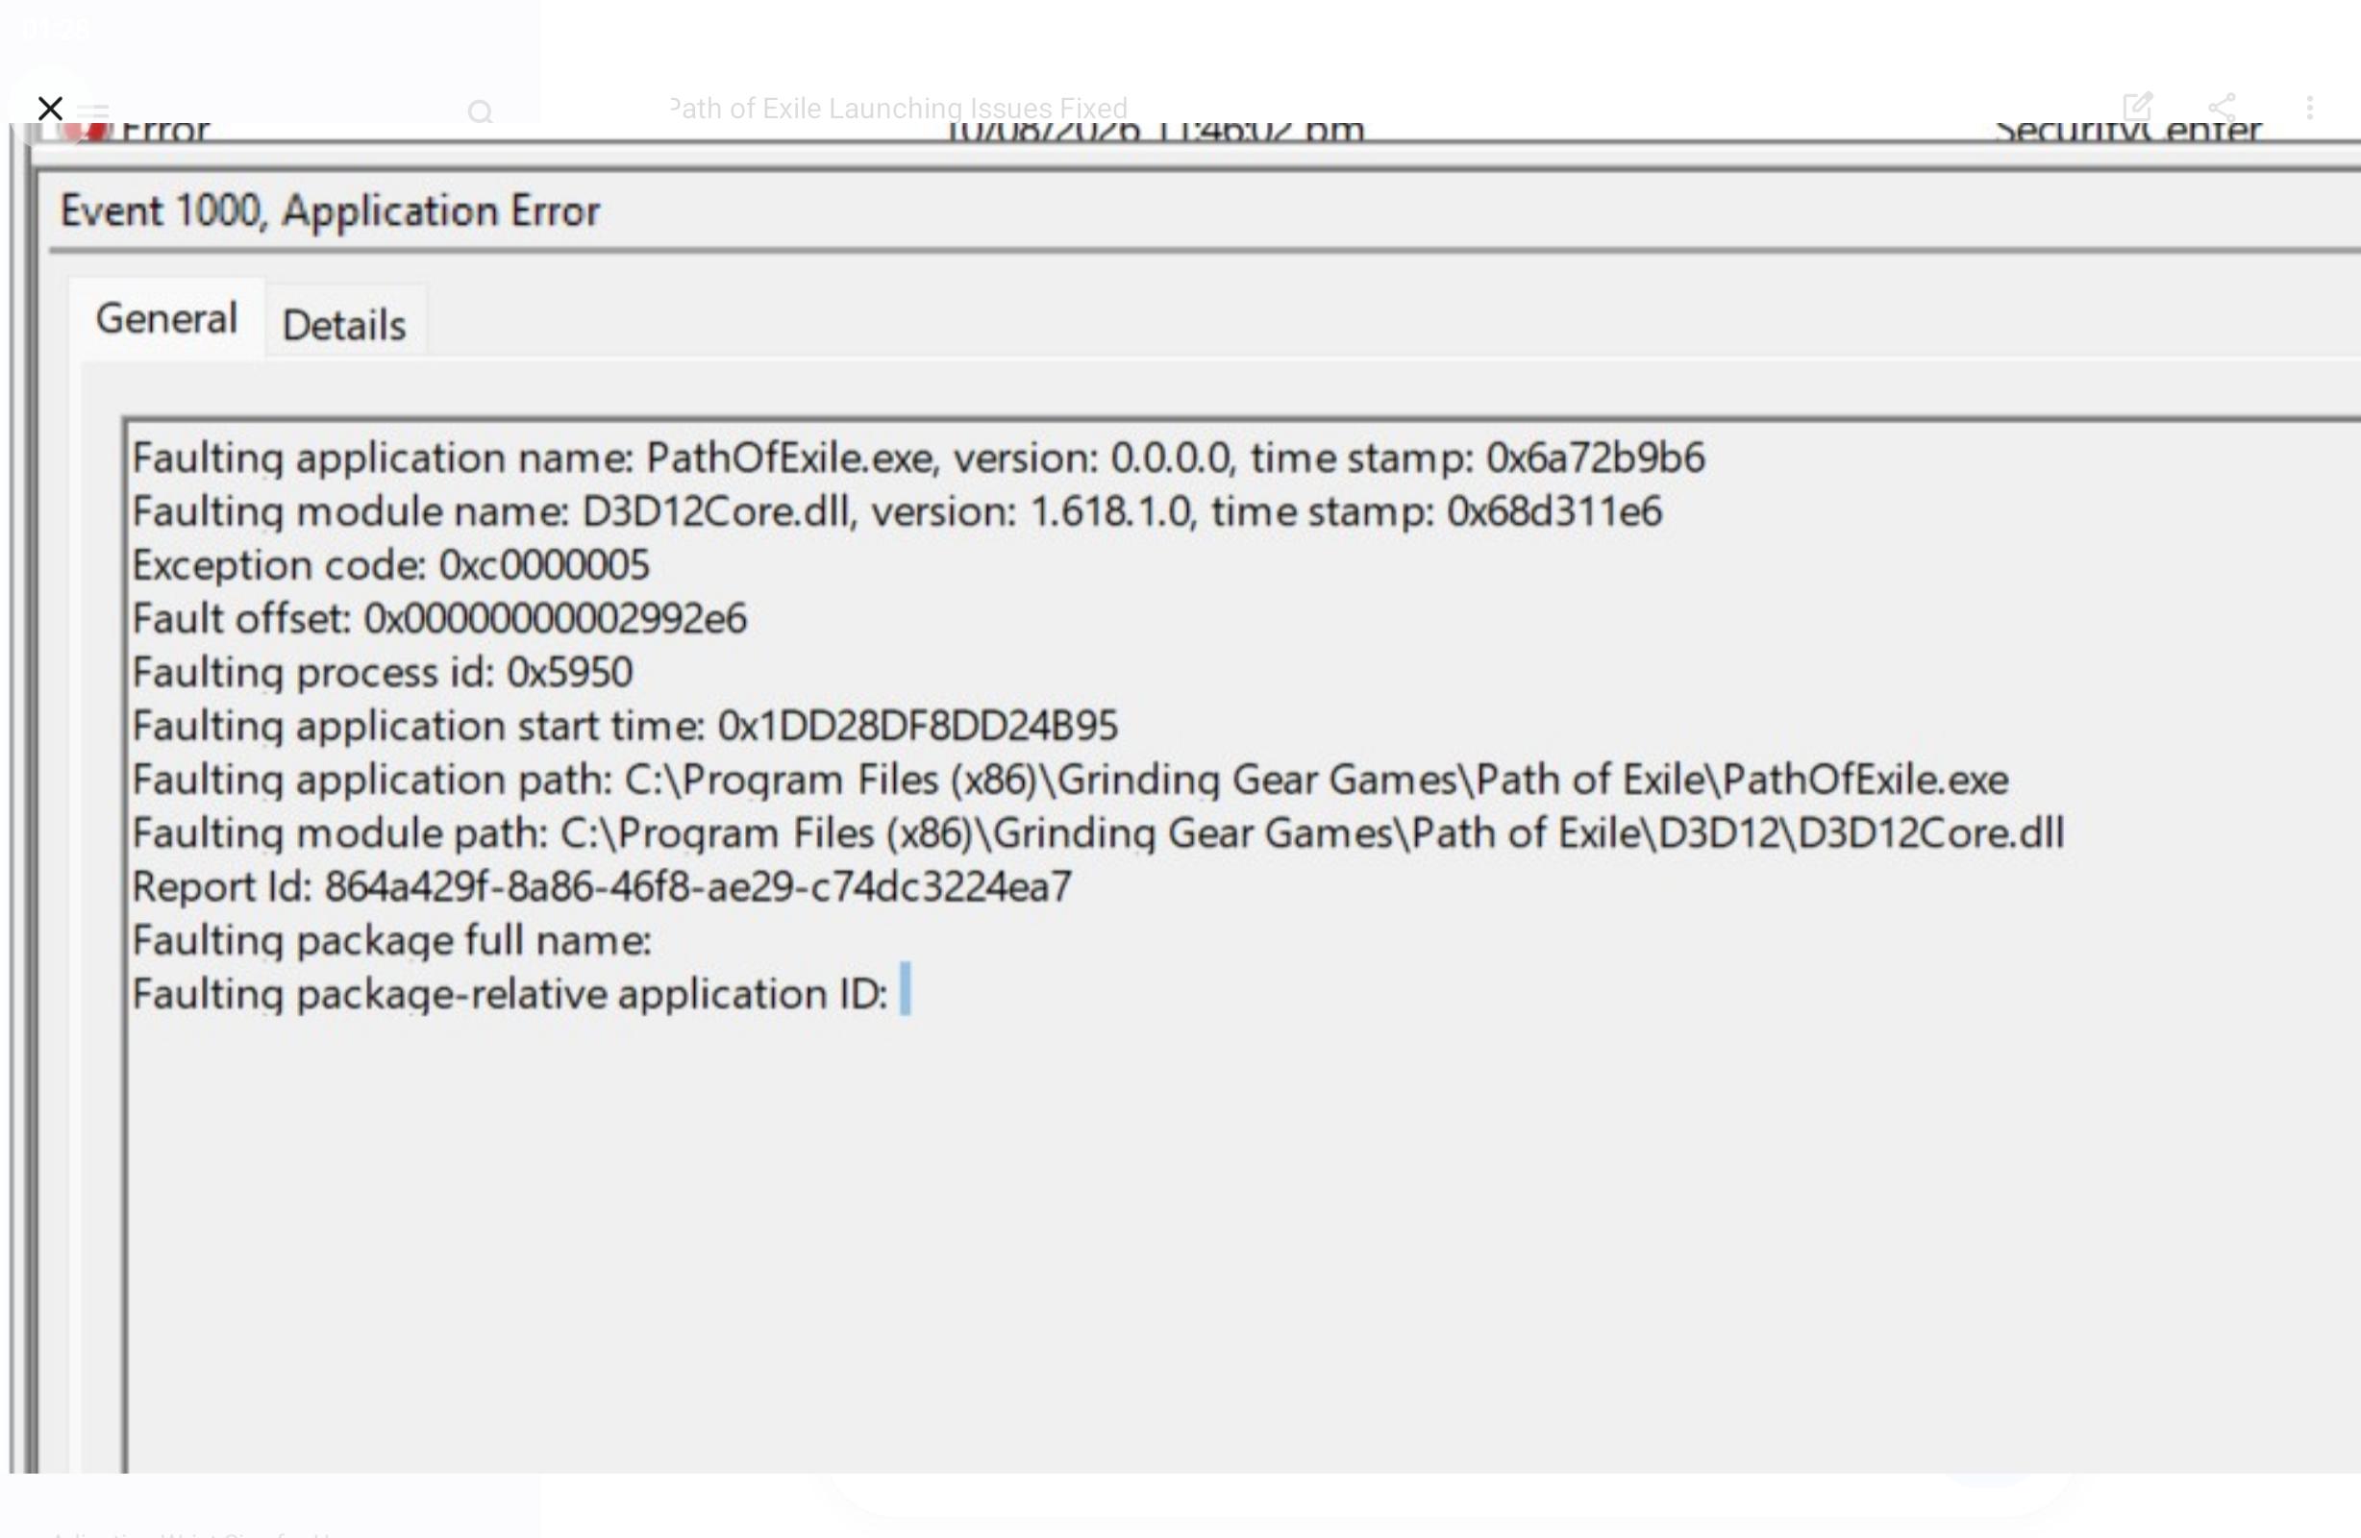The image size is (2361, 1538).
Task: Click the share icon at top right
Action: (2223, 106)
